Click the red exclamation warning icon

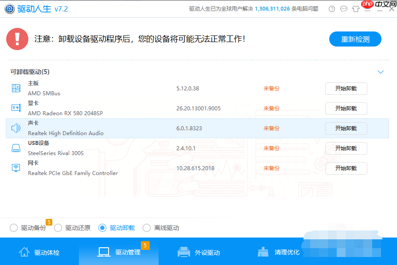17,39
